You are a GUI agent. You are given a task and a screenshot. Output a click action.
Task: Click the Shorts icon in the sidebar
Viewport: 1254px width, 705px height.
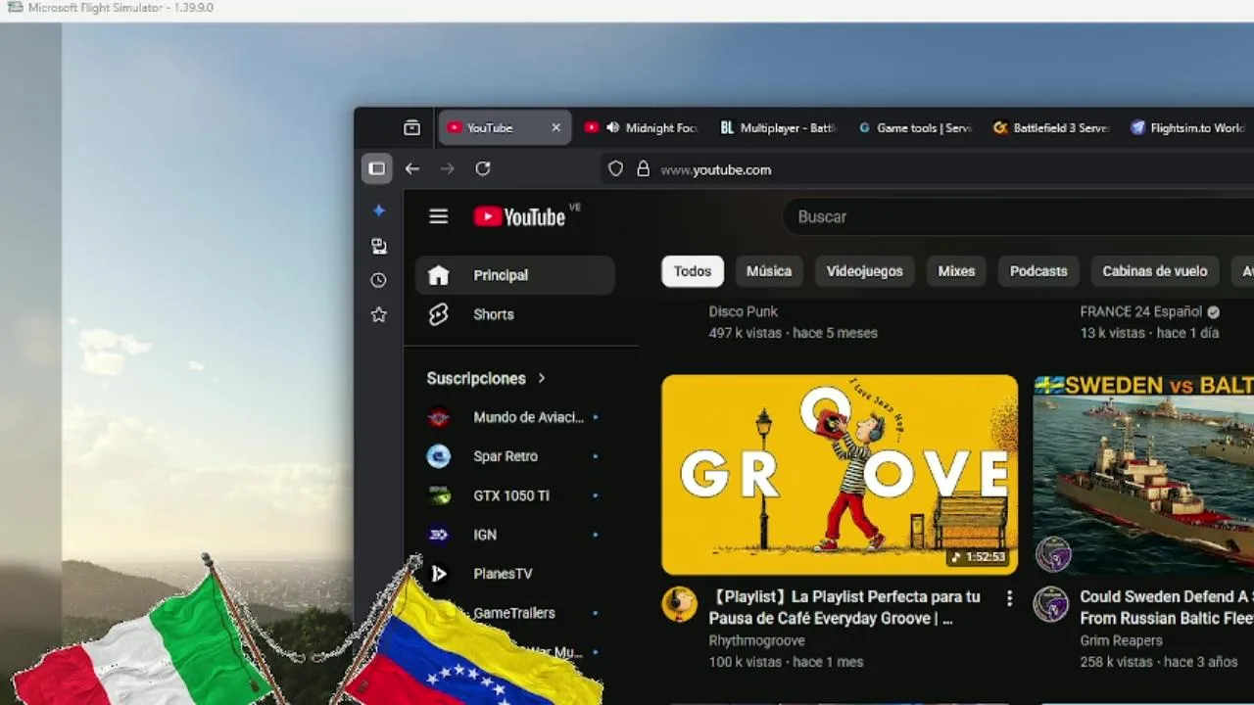click(x=438, y=314)
